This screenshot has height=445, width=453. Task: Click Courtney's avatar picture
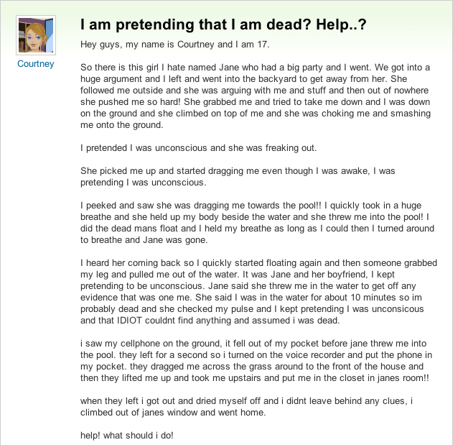(35, 35)
